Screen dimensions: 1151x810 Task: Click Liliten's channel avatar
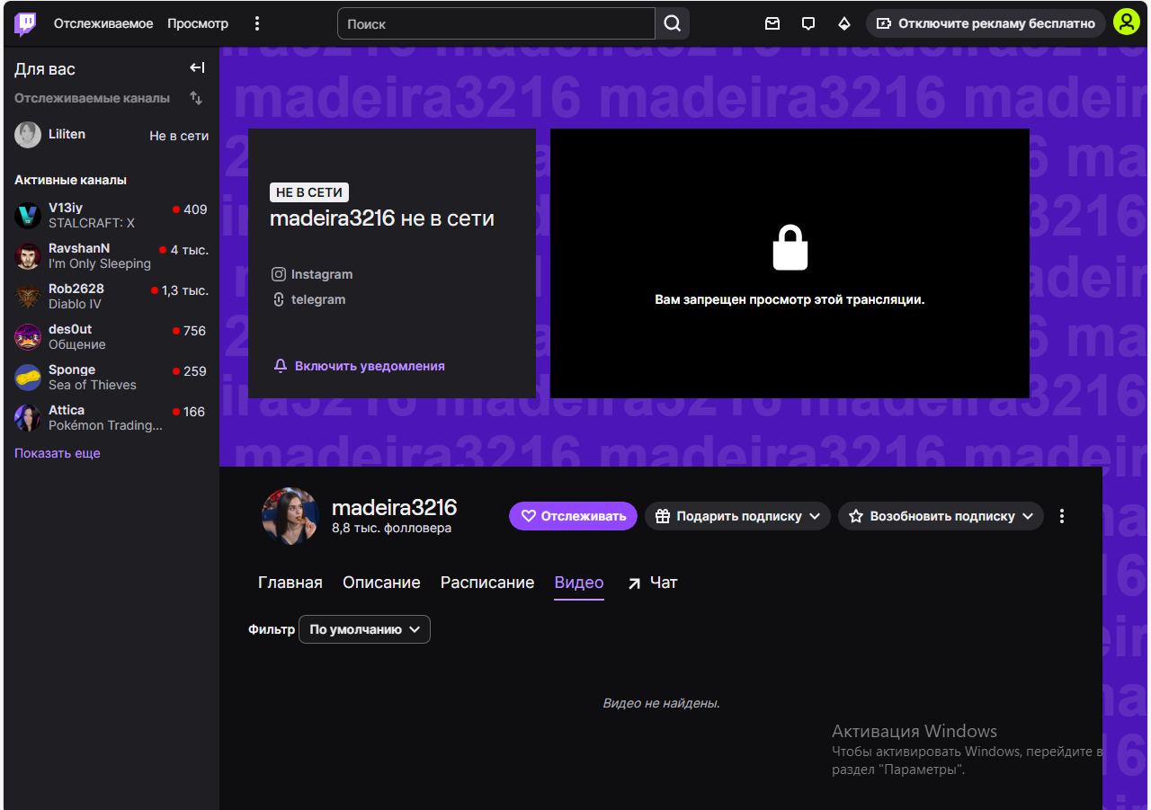tap(28, 135)
